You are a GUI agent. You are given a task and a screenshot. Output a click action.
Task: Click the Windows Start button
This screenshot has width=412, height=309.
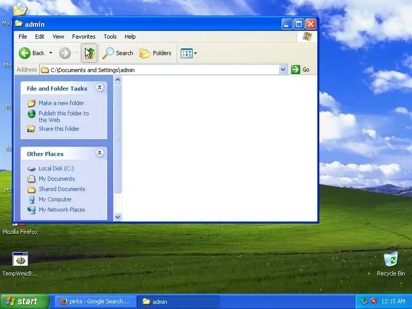point(24,301)
